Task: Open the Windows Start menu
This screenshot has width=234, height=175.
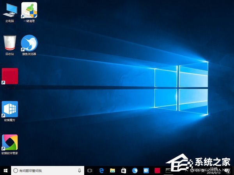Action: click(x=5, y=171)
